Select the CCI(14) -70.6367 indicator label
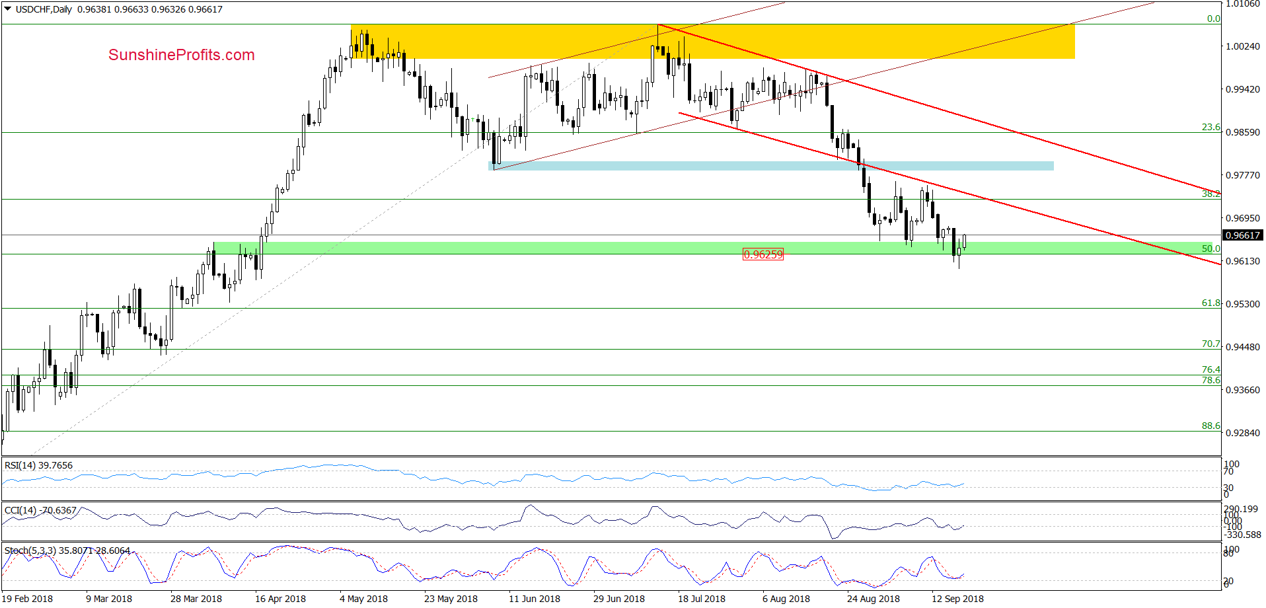Screen dimensions: 1266x608 [40, 510]
